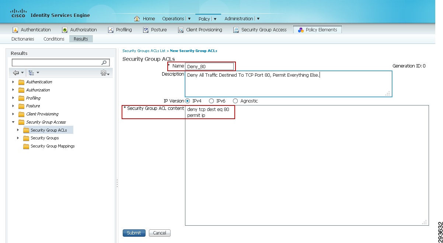This screenshot has height=243, width=443.
Task: Click the Posture tab icon
Action: pos(146,30)
